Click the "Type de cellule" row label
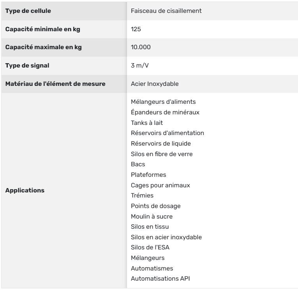Viewport: 298px width, 290px height. tap(28, 11)
